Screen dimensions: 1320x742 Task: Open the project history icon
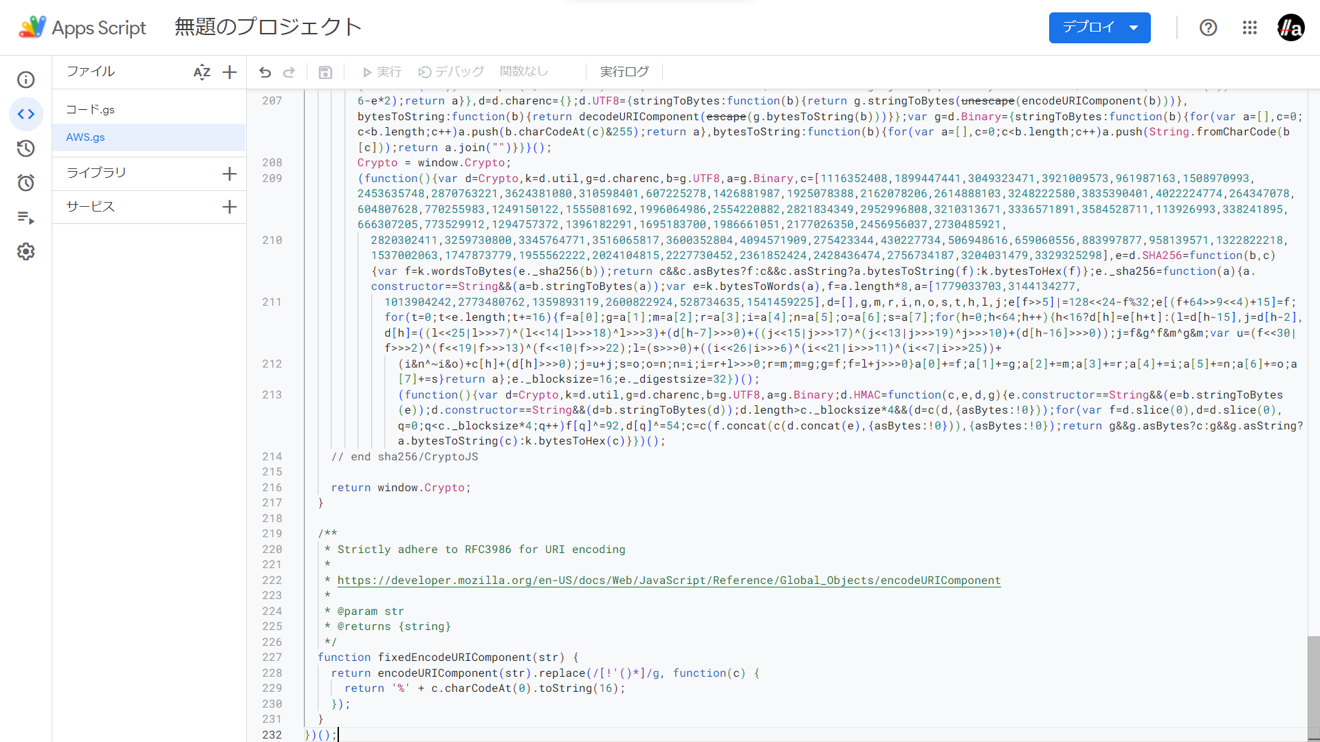tap(26, 148)
